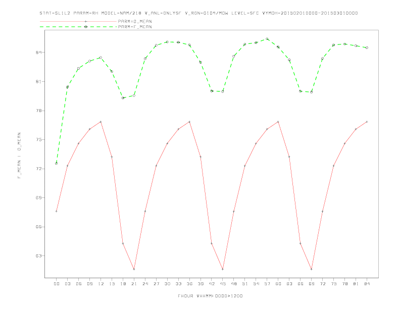Screen dimensions: 400x309
Task: Click x-axis tick label 39
Action: [201, 284]
